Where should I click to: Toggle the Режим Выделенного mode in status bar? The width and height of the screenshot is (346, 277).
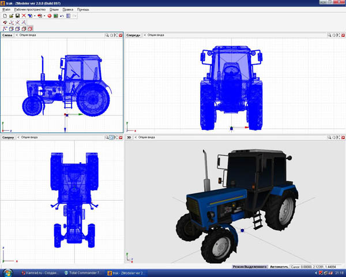249,267
